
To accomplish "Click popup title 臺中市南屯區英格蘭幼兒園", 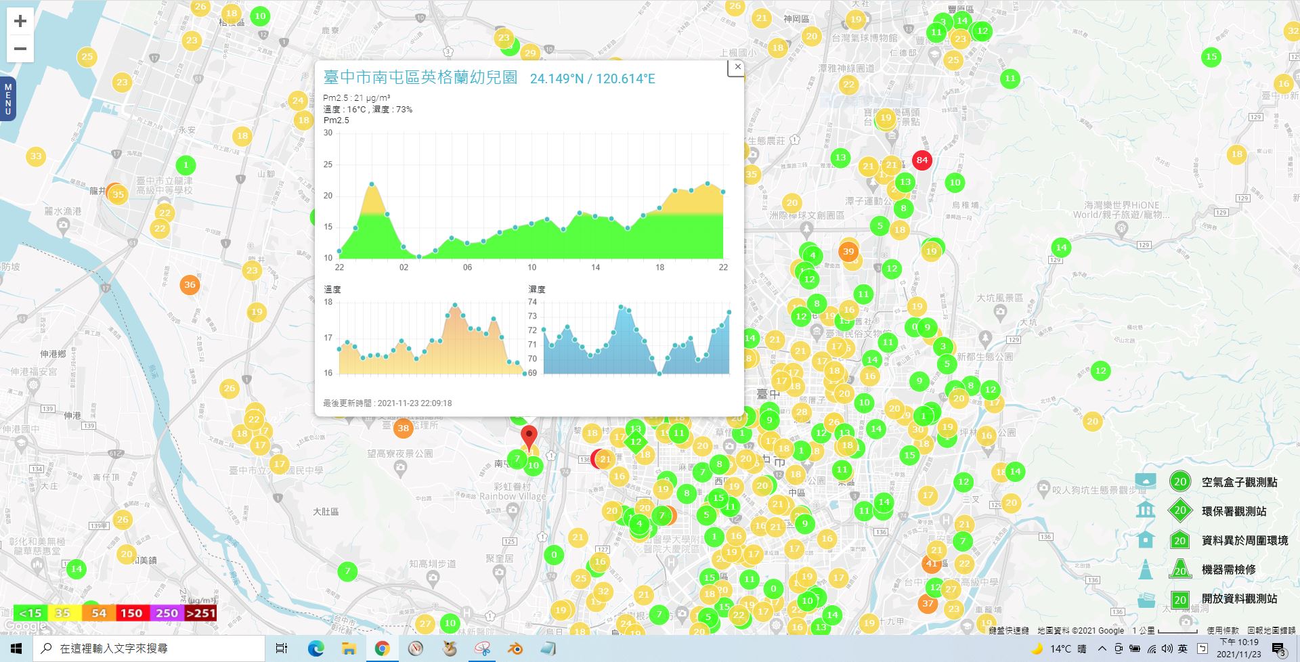I will (x=420, y=78).
